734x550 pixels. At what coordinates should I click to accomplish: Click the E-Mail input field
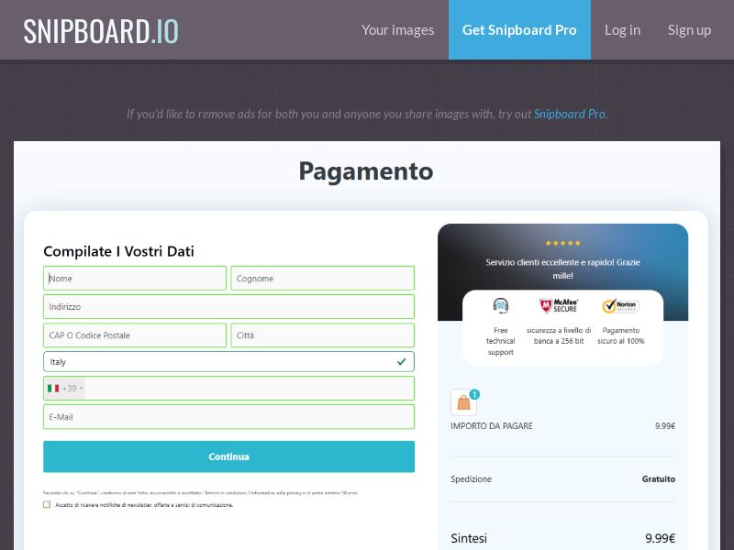click(x=228, y=416)
